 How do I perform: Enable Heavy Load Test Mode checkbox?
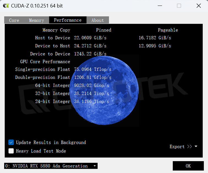pyautogui.click(x=11, y=151)
